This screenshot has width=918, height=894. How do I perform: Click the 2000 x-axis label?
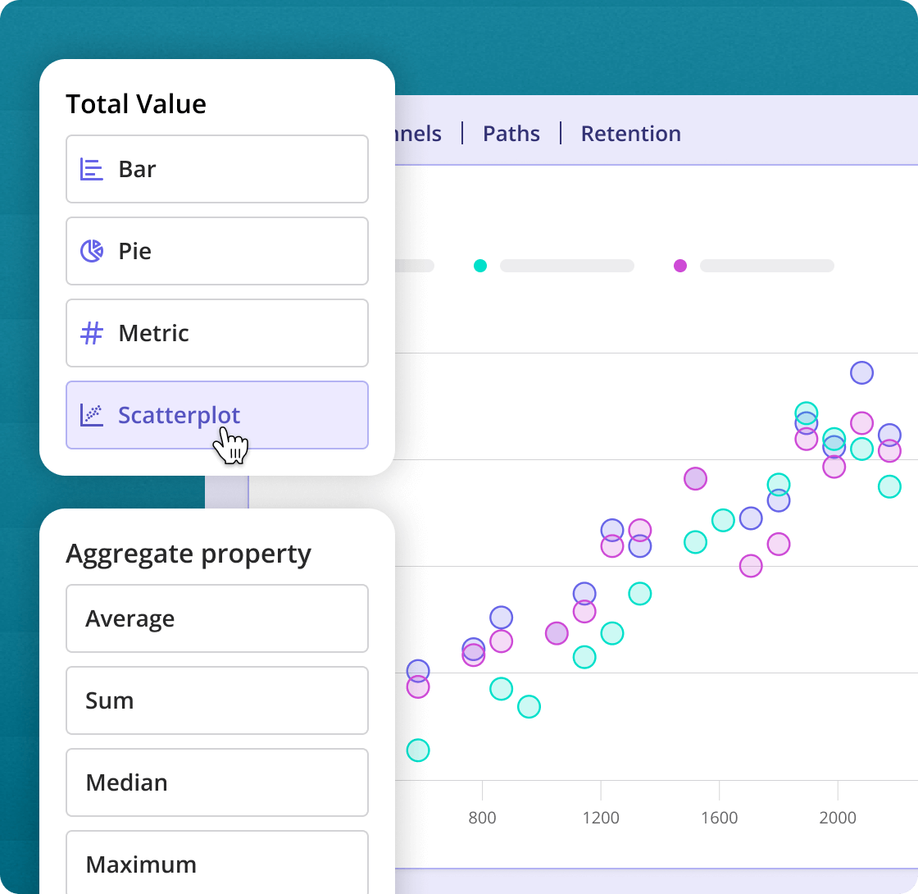click(x=838, y=818)
